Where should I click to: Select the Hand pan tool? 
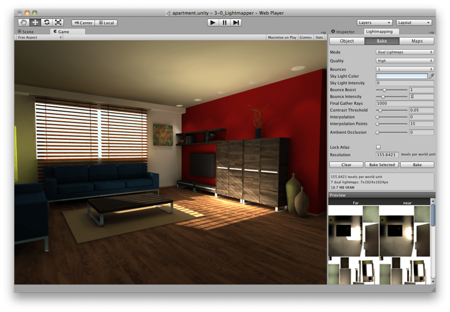pyautogui.click(x=22, y=22)
